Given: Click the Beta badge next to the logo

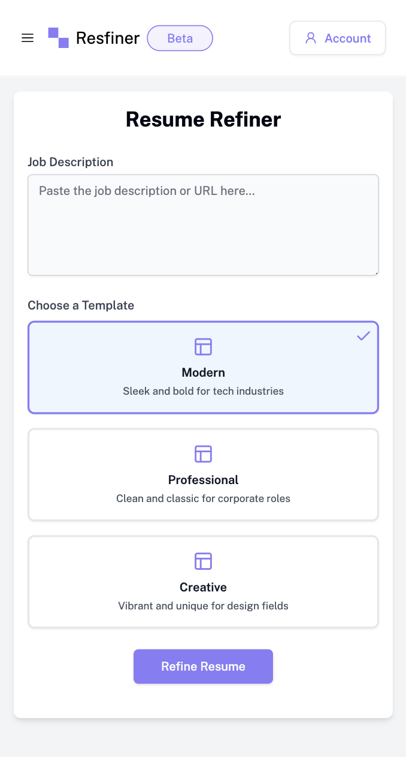Looking at the screenshot, I should click(x=180, y=38).
